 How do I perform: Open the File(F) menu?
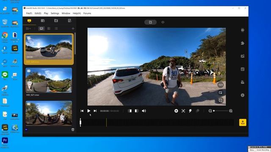29,13
